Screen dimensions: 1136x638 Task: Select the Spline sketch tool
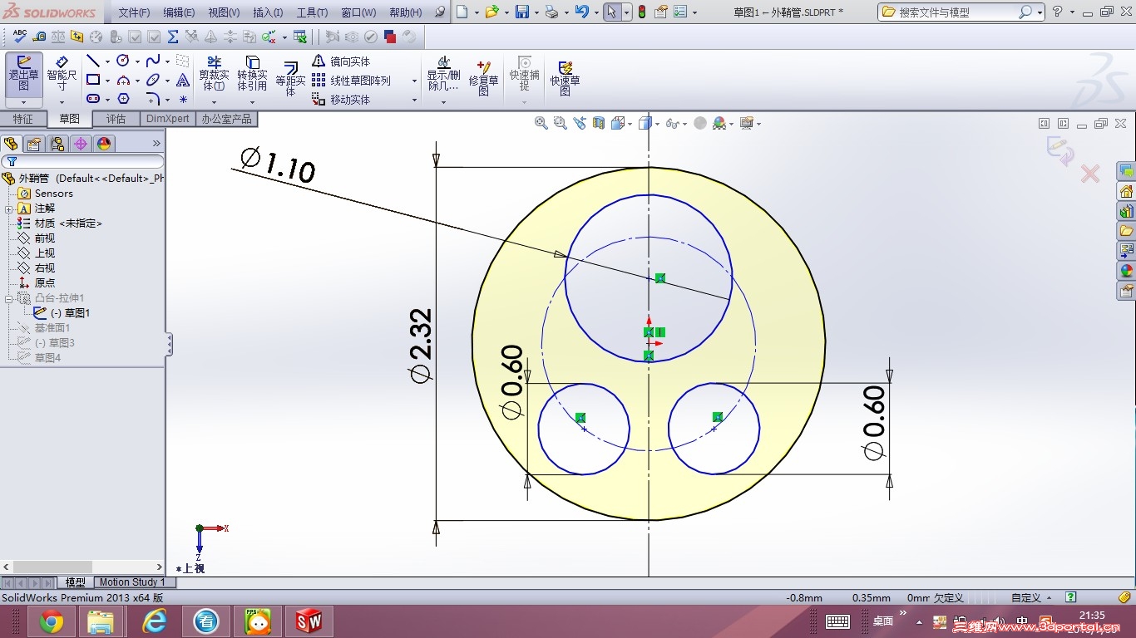[153, 61]
